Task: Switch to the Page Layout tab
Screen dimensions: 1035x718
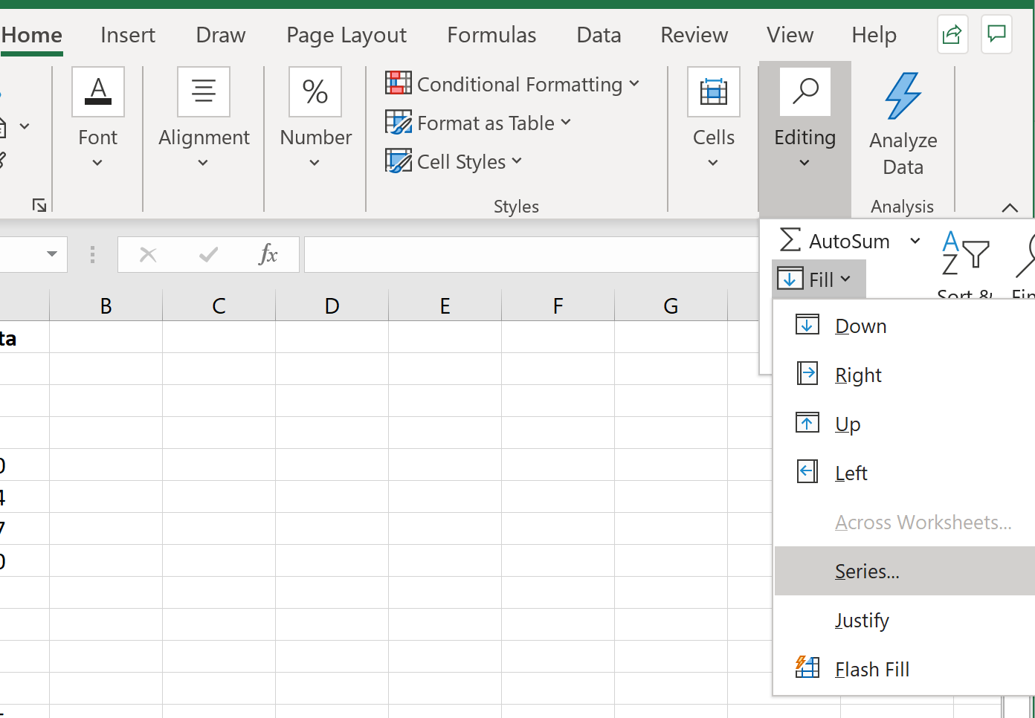Action: click(x=346, y=35)
